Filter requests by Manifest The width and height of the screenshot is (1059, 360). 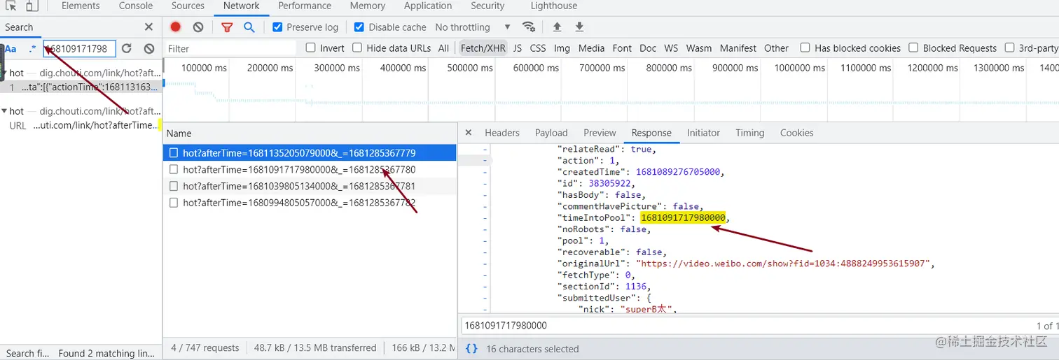click(738, 48)
